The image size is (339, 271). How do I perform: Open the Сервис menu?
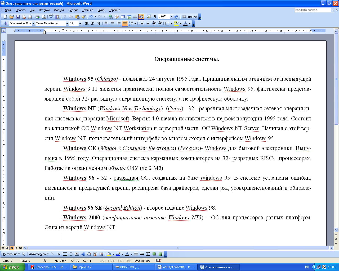point(73,10)
